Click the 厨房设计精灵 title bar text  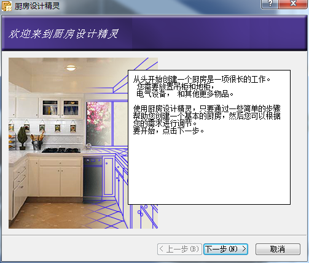click(x=37, y=6)
